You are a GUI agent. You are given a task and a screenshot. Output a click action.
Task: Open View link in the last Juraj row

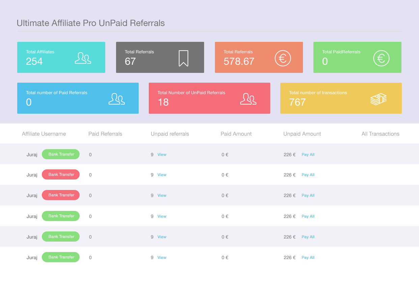point(162,257)
